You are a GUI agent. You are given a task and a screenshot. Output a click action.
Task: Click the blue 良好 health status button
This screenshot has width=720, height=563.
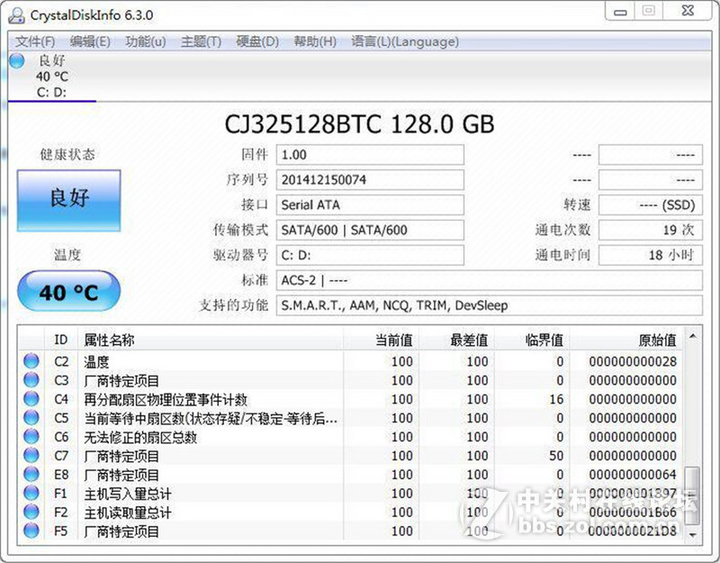pos(69,200)
